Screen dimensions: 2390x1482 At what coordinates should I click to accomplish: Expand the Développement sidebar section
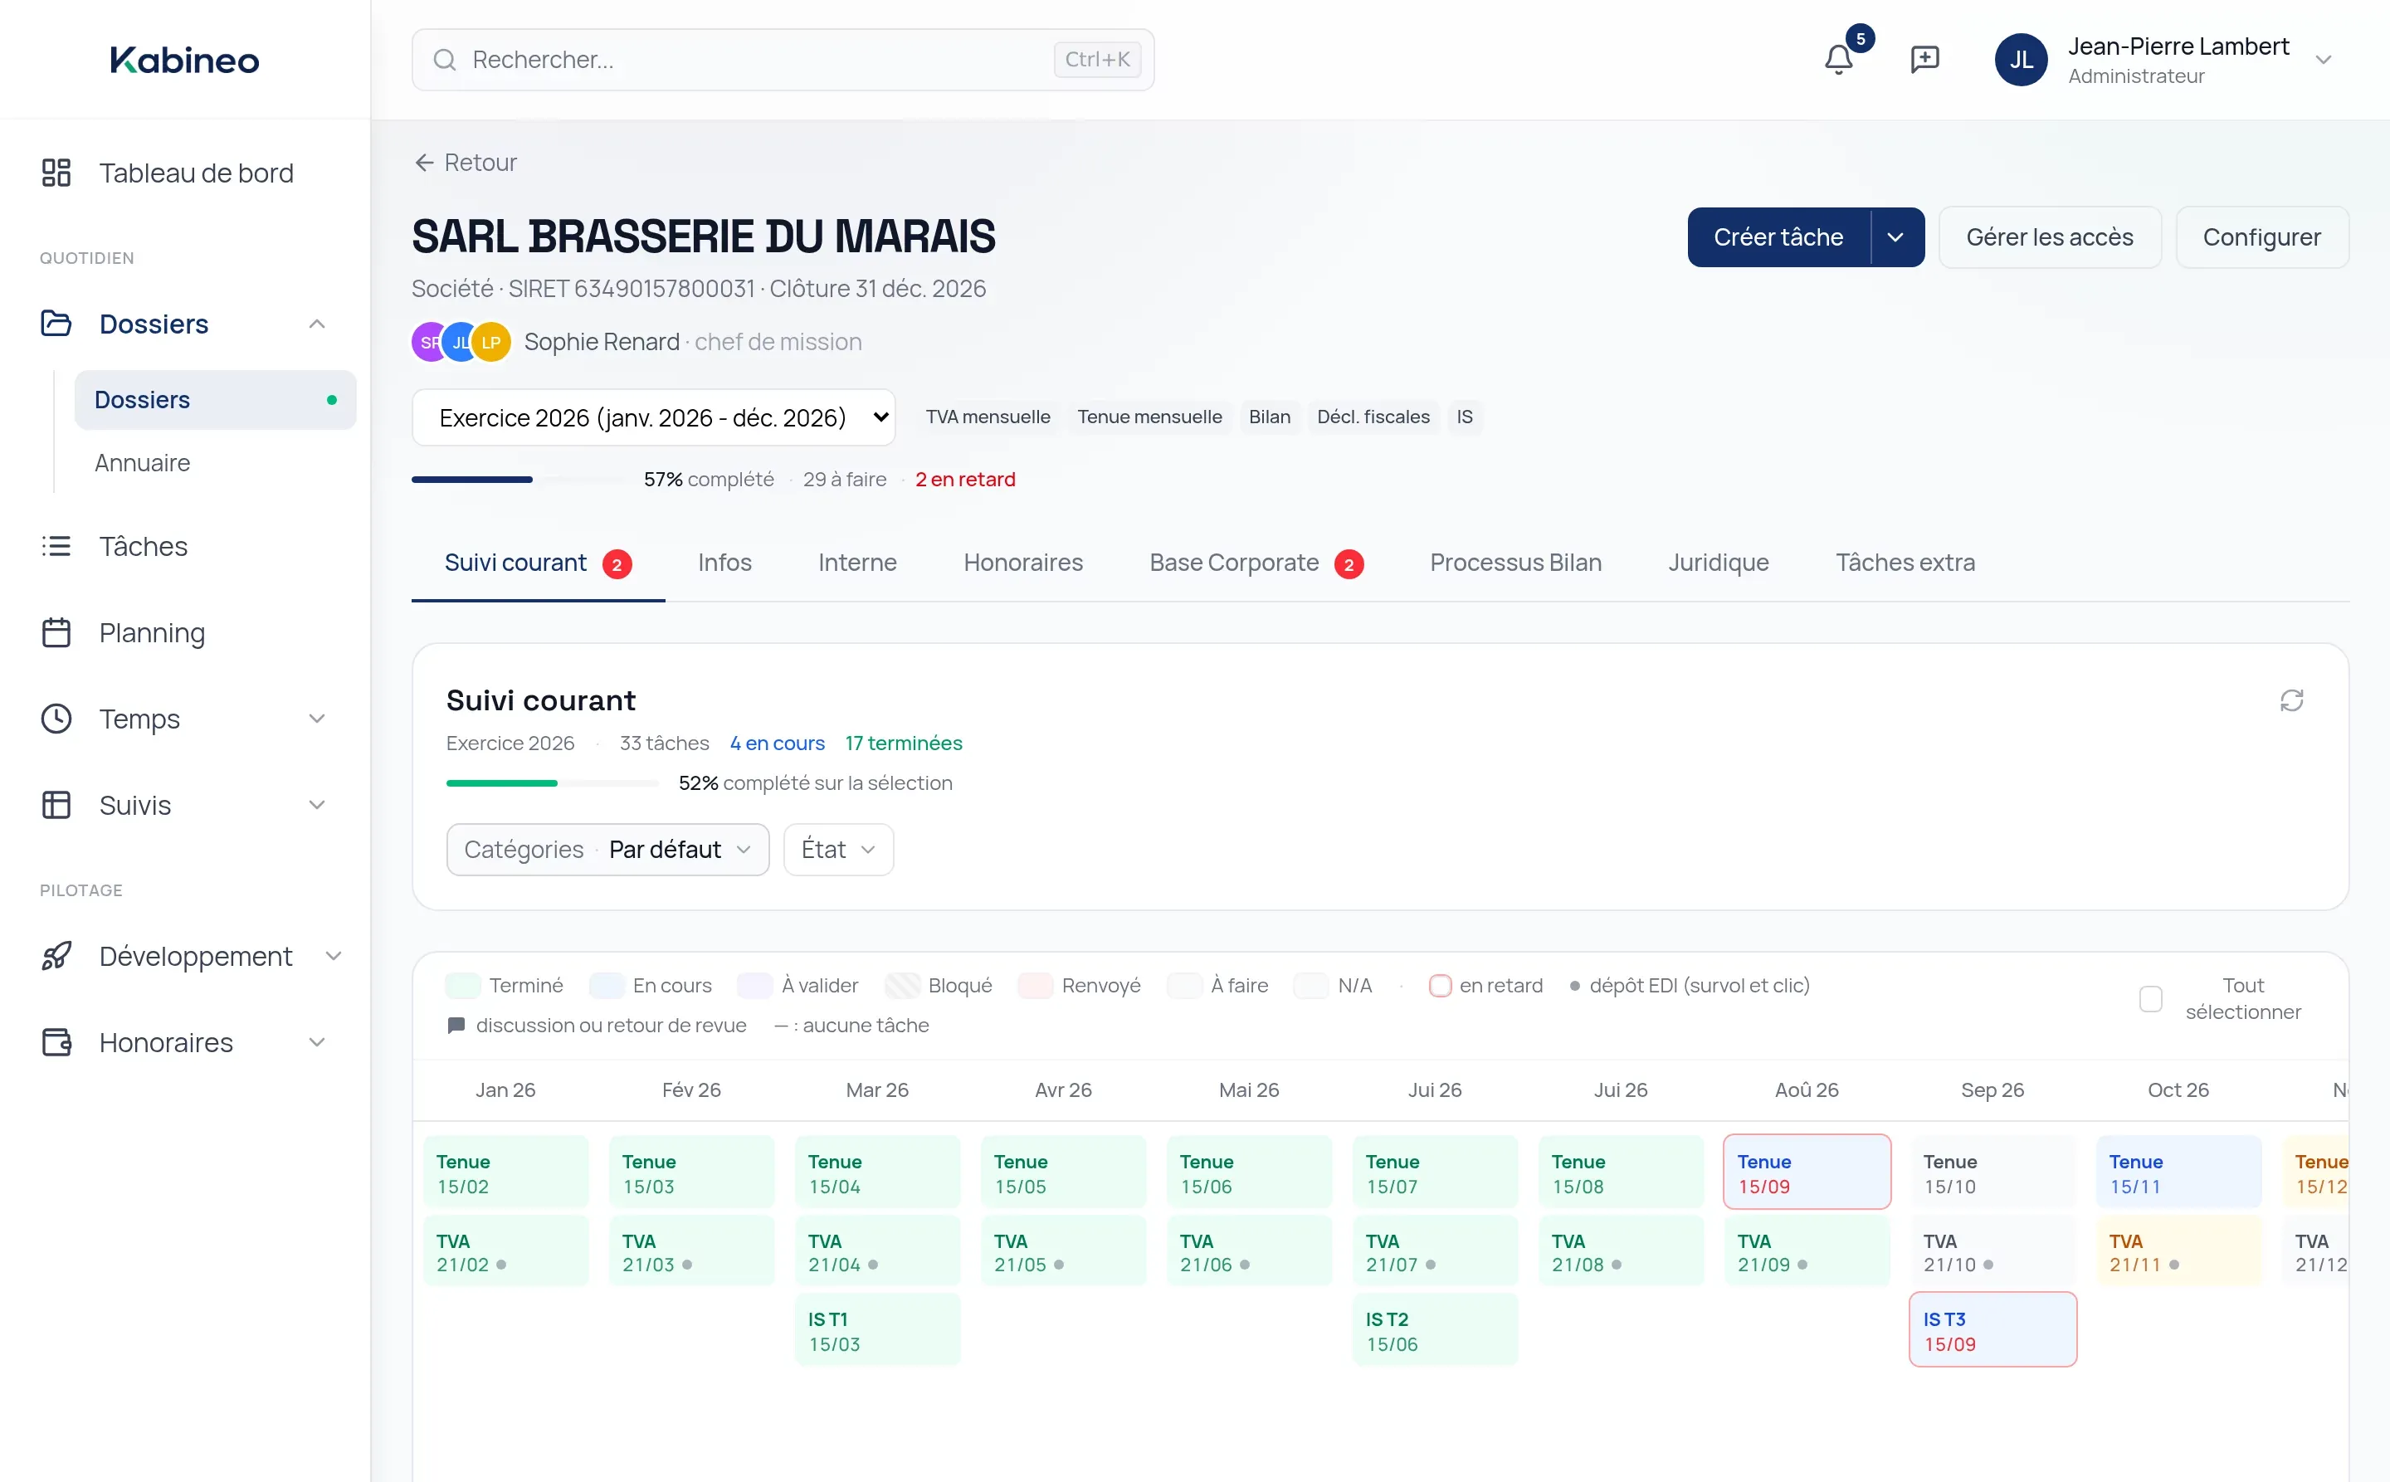pyautogui.click(x=332, y=956)
